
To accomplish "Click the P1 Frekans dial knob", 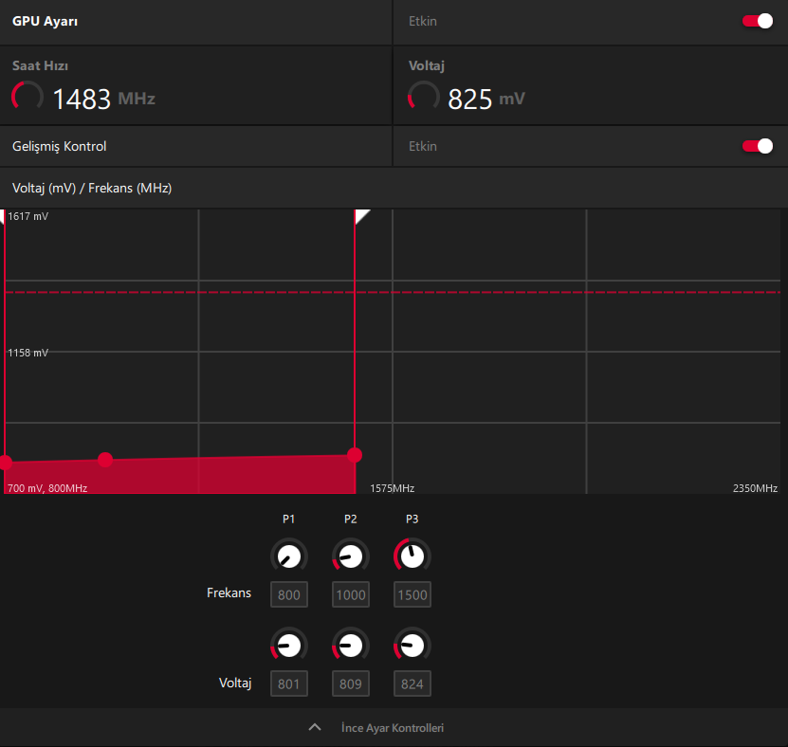I will pos(289,556).
